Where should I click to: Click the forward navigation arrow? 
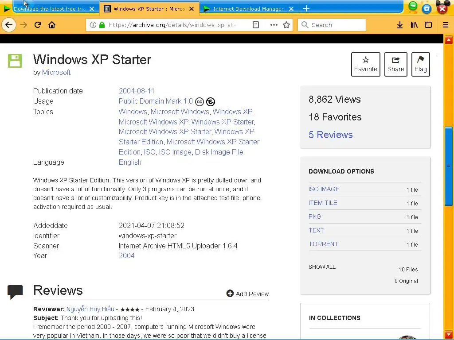(x=23, y=25)
